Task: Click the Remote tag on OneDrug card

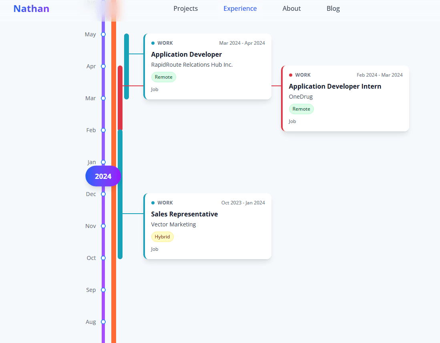Action: click(x=301, y=109)
